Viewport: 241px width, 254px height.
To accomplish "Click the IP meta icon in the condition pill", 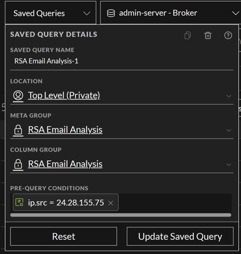I will [x=19, y=202].
